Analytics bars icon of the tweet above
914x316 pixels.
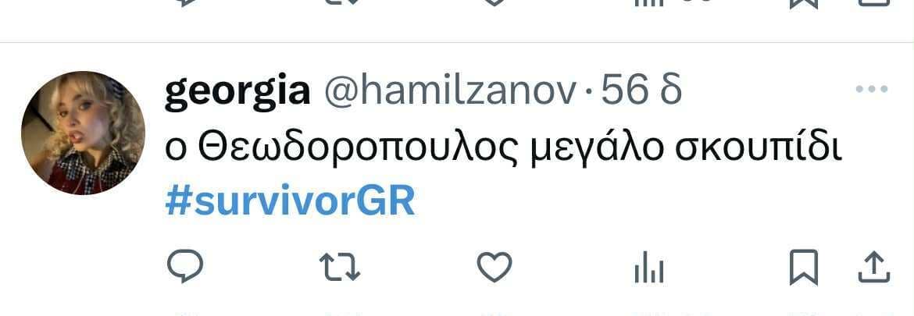pos(648,2)
